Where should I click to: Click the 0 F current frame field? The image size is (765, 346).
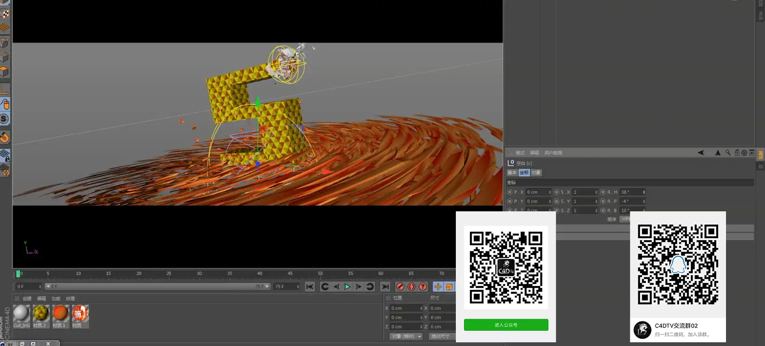pyautogui.click(x=29, y=287)
